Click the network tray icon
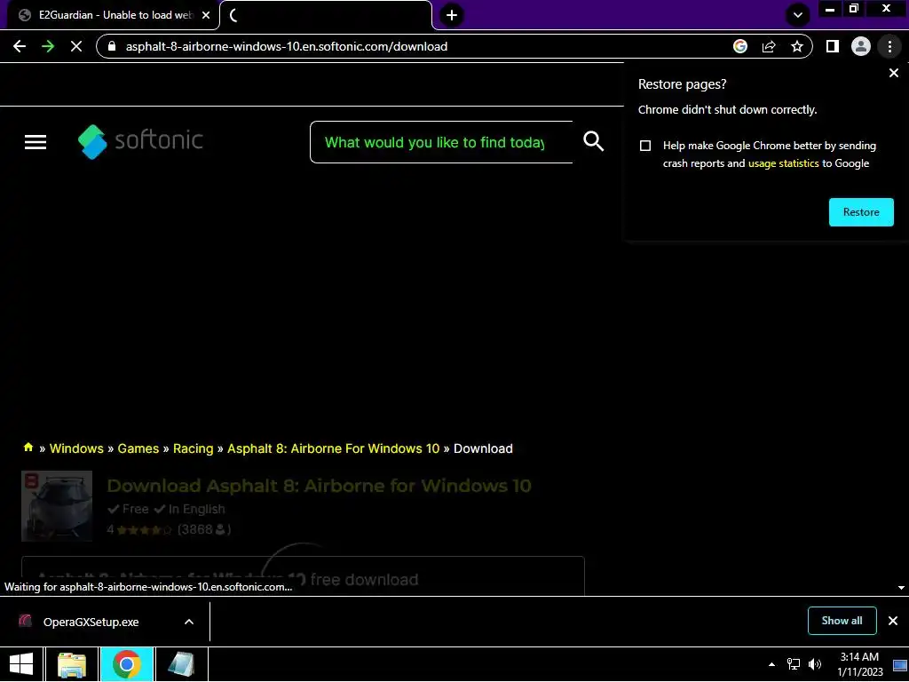 coord(793,664)
